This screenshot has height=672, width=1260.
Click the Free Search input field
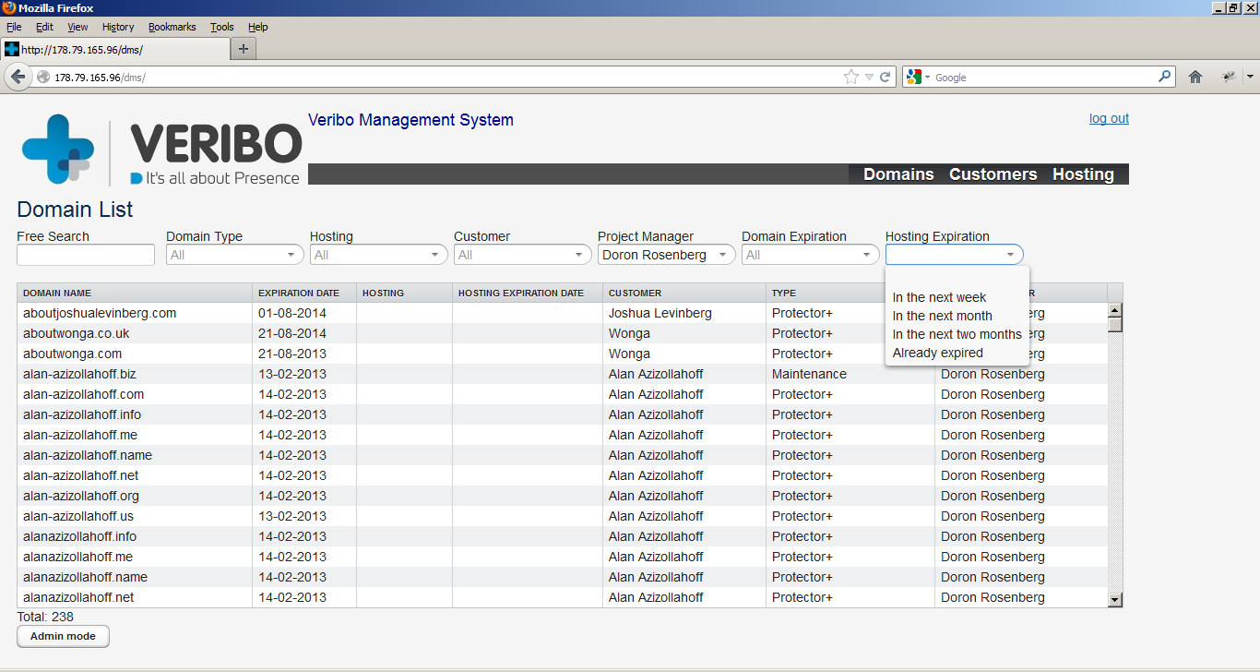tap(86, 255)
